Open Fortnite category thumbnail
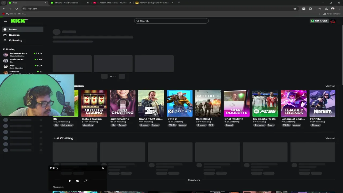 pyautogui.click(x=322, y=103)
